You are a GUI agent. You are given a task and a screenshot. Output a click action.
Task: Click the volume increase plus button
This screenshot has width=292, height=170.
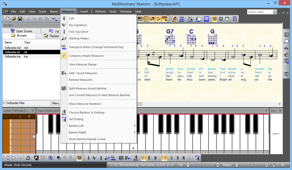pyautogui.click(x=217, y=165)
